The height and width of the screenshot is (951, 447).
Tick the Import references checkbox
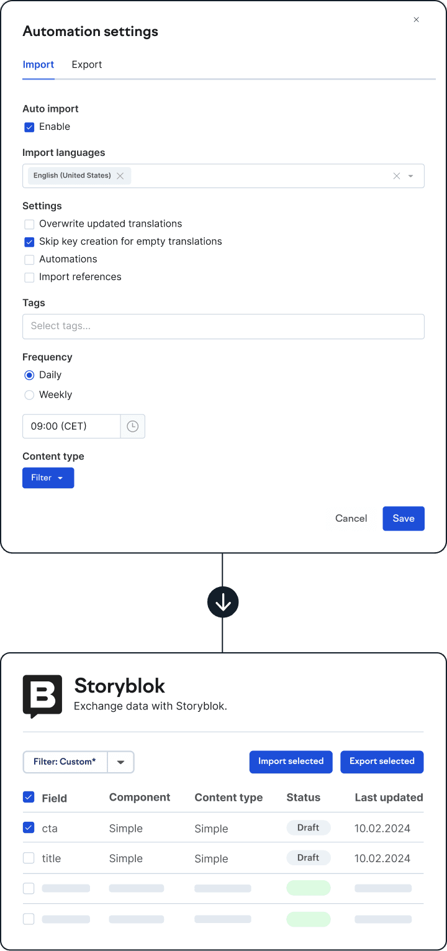click(29, 278)
